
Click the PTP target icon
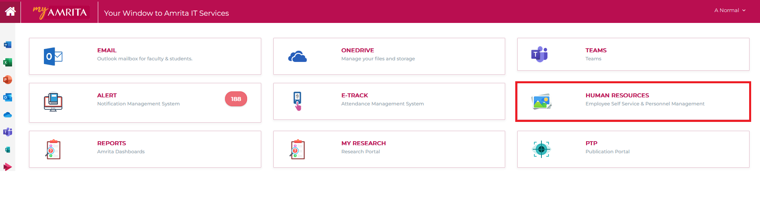[541, 149]
